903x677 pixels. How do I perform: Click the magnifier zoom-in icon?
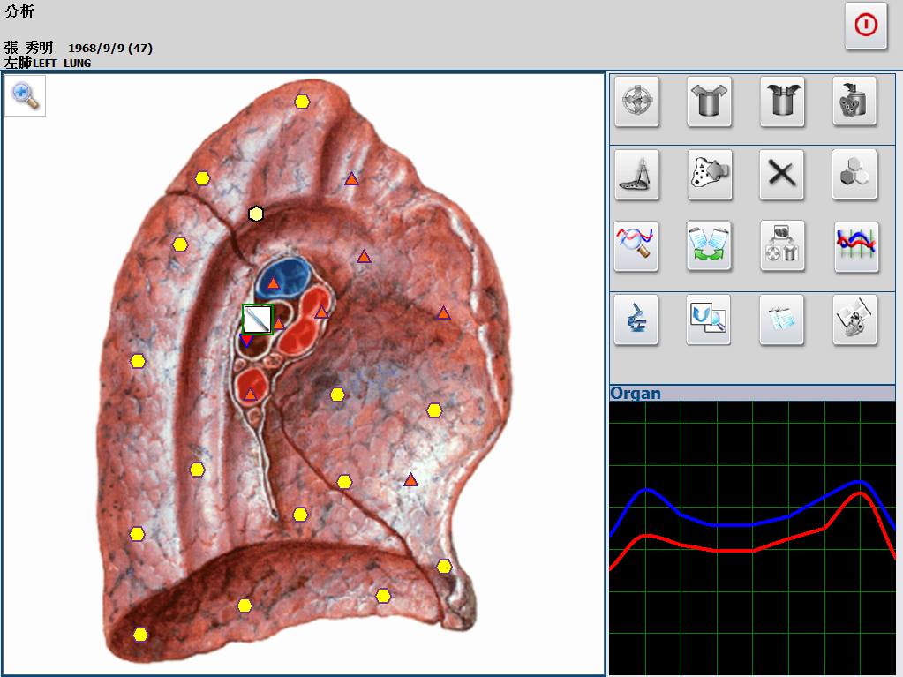point(26,96)
